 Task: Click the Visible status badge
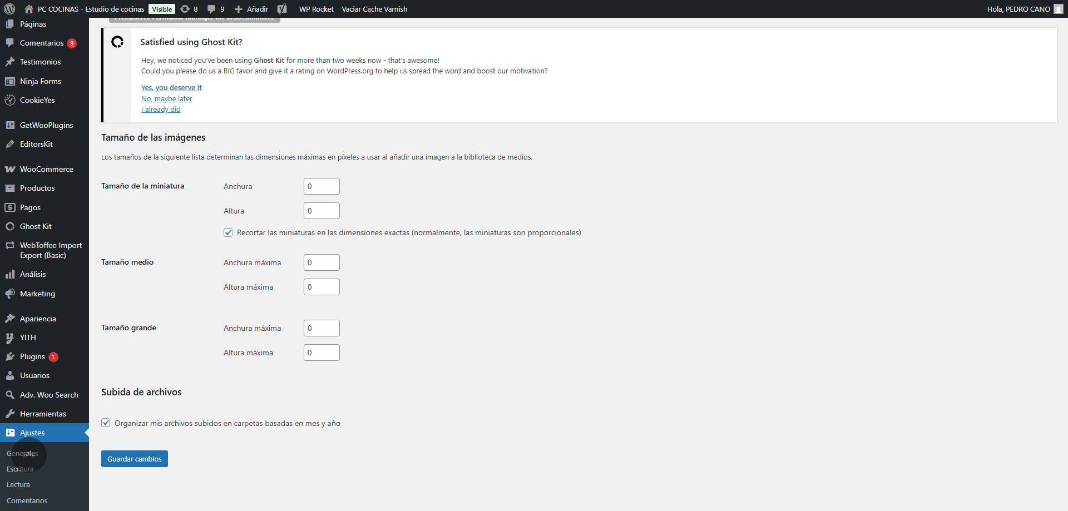point(162,9)
